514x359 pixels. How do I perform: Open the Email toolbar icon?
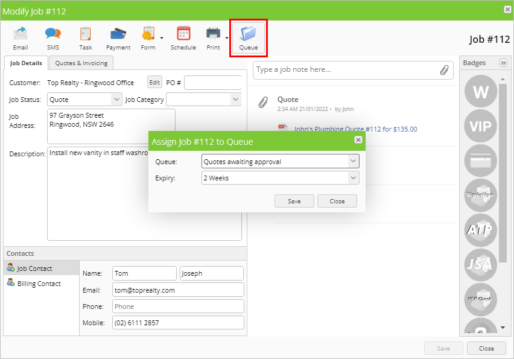click(x=21, y=39)
